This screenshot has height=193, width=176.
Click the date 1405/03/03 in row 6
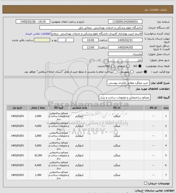17,165
